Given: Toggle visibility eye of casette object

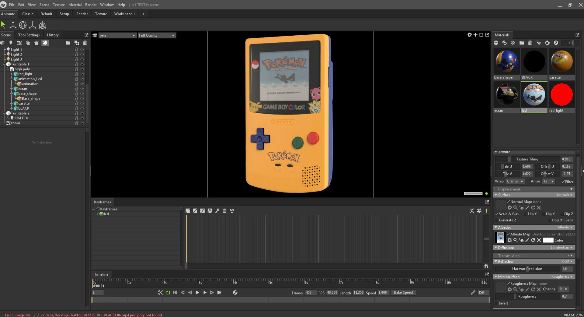Looking at the screenshot, I should point(82,104).
